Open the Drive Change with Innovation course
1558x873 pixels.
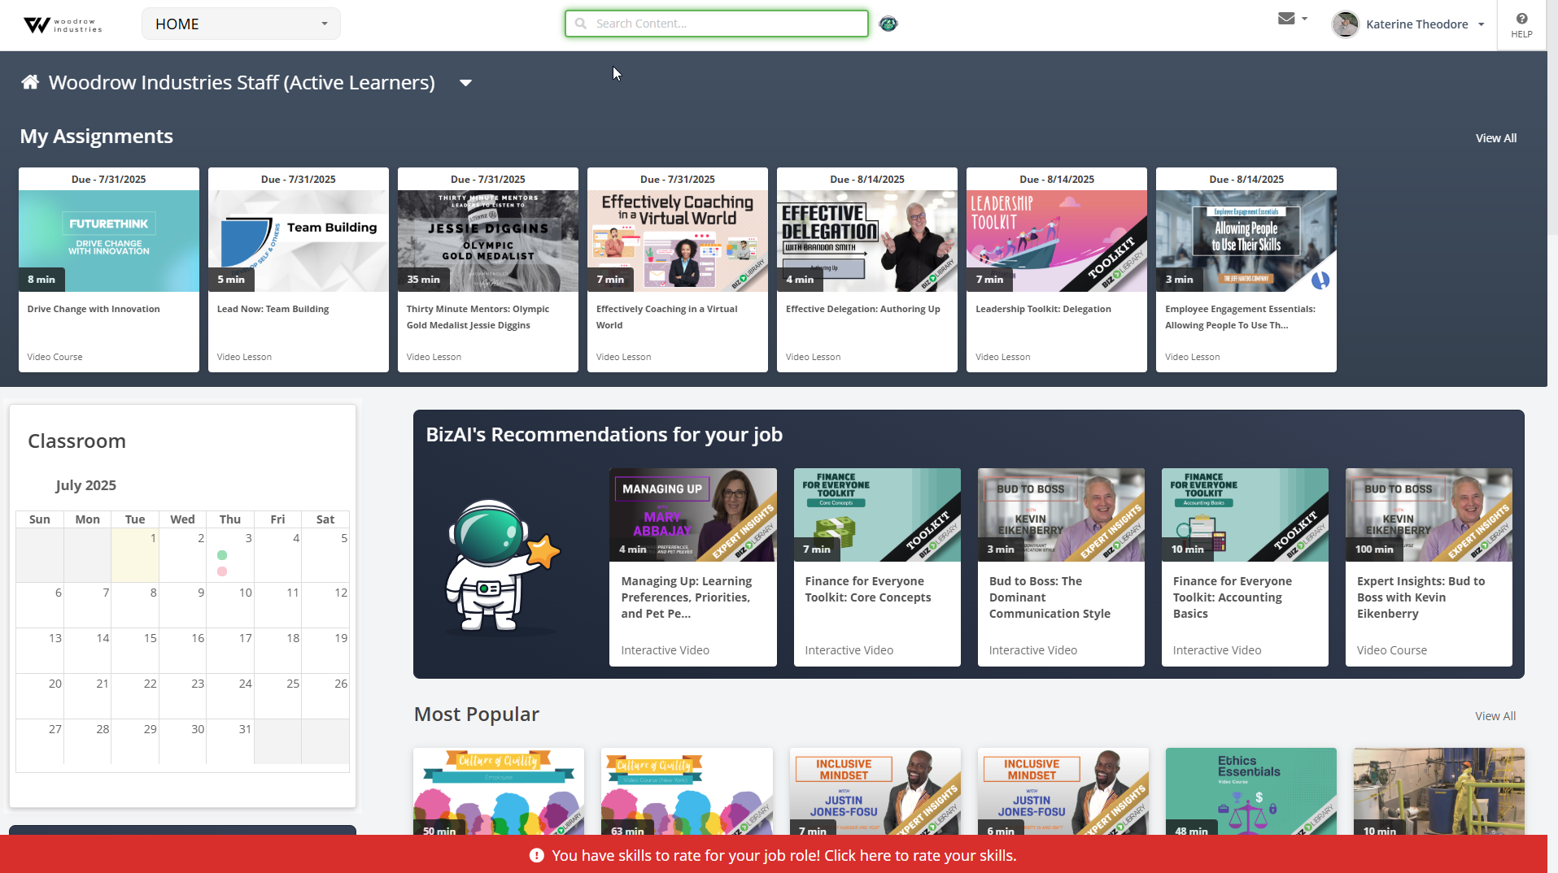click(x=108, y=268)
